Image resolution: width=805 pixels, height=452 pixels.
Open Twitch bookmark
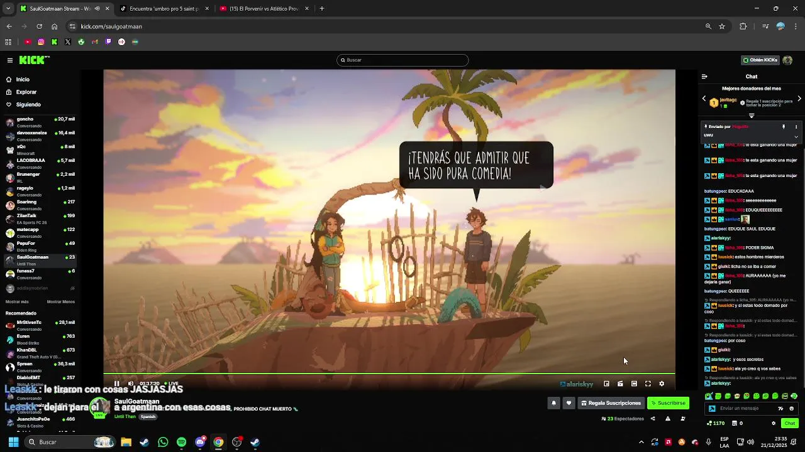coord(108,42)
